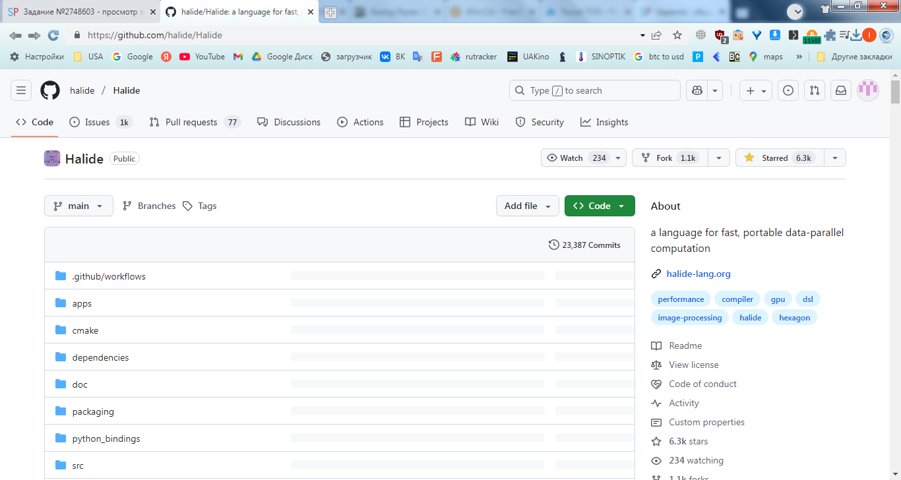
Task: Reload the current page
Action: click(x=53, y=35)
